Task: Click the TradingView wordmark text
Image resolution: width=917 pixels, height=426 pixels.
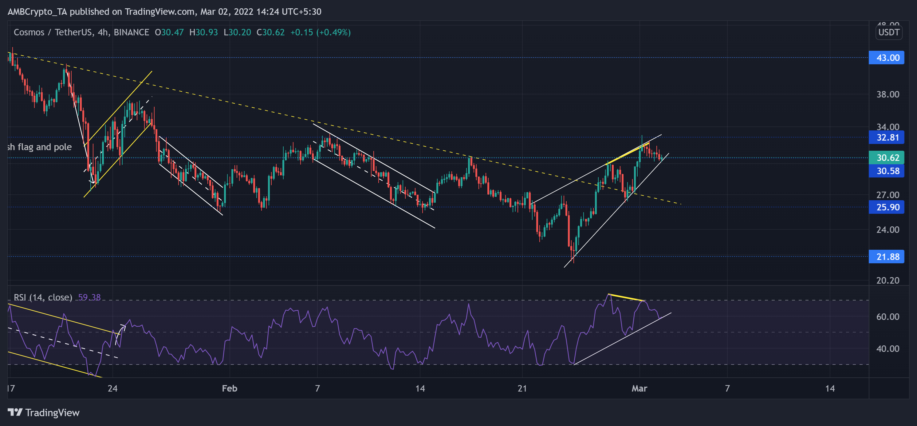Action: pos(52,412)
